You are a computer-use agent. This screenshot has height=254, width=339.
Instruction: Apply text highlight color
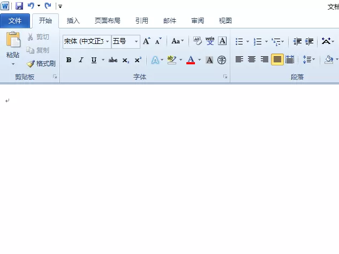[x=172, y=60]
